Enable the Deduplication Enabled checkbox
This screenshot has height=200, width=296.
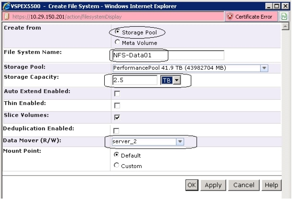(117, 130)
